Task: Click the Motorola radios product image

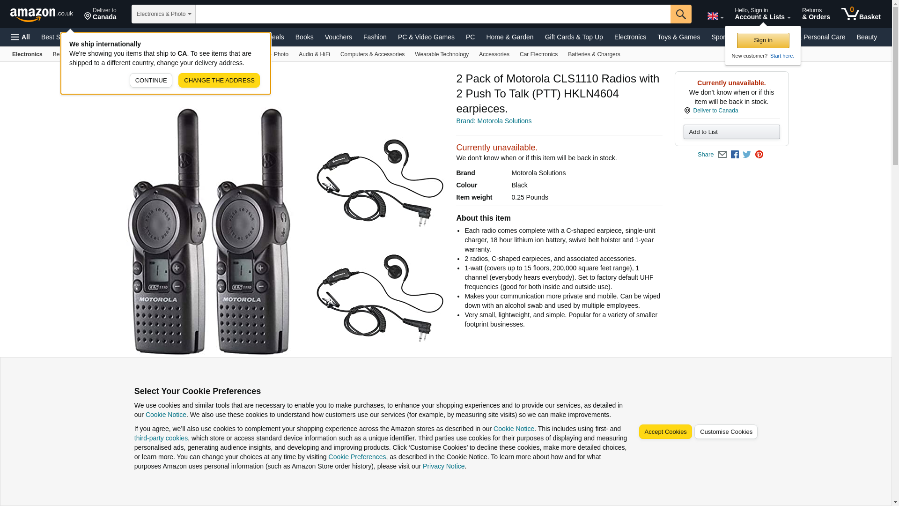Action: pyautogui.click(x=286, y=231)
